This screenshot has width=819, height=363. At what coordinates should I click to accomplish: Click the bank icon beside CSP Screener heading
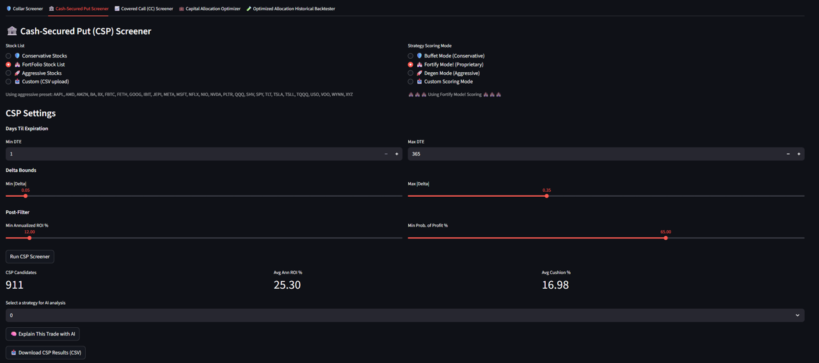pos(12,31)
